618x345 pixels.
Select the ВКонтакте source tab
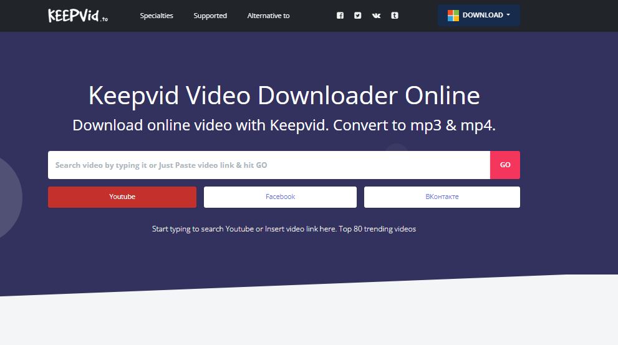442,197
